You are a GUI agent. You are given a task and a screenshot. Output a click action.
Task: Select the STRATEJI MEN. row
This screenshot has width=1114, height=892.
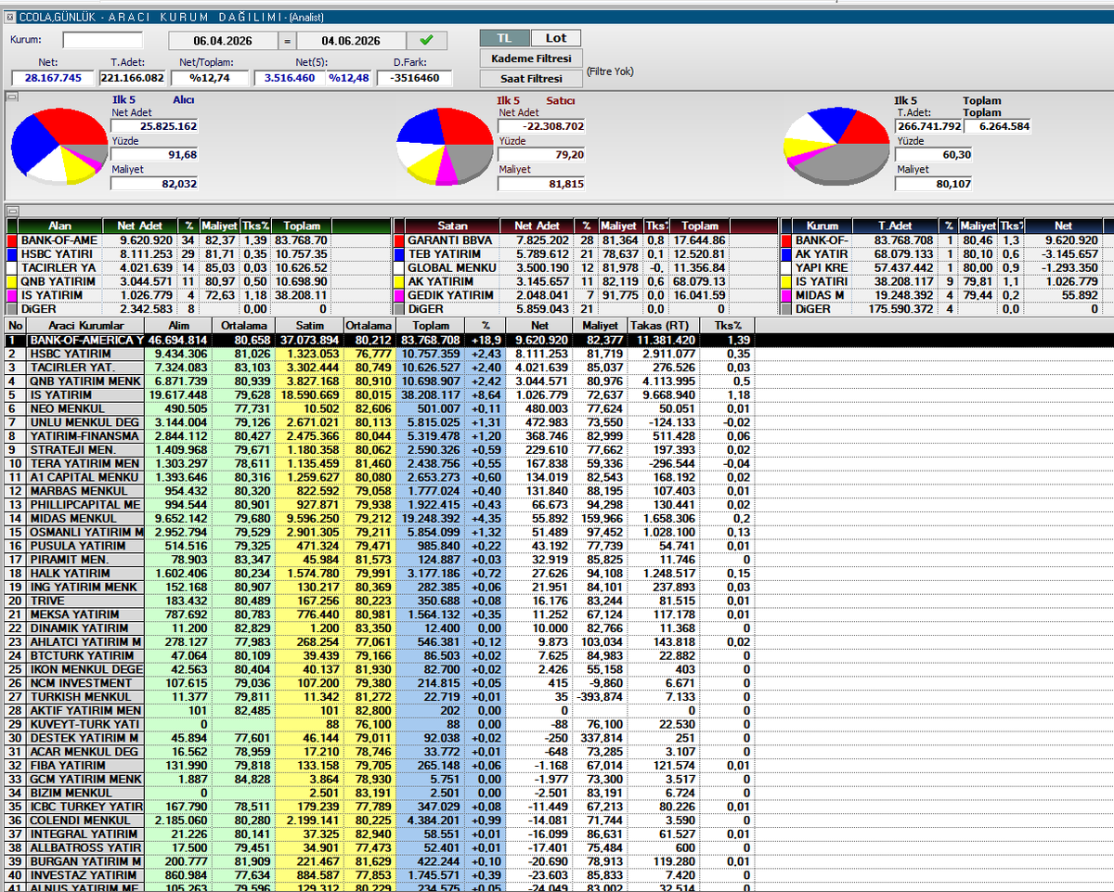pos(381,450)
